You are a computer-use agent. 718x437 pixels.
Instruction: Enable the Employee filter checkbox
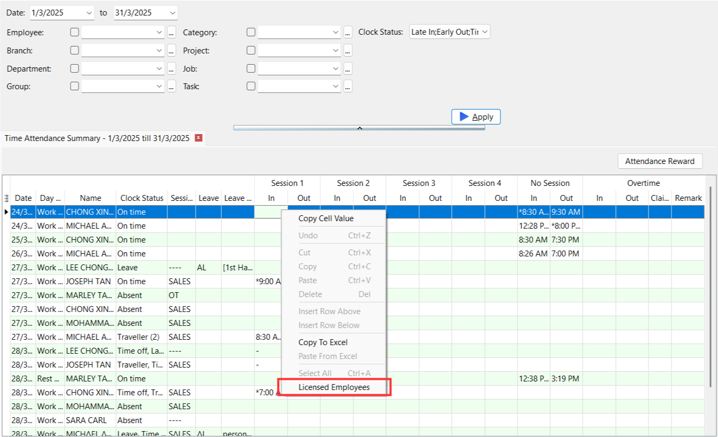click(x=74, y=32)
